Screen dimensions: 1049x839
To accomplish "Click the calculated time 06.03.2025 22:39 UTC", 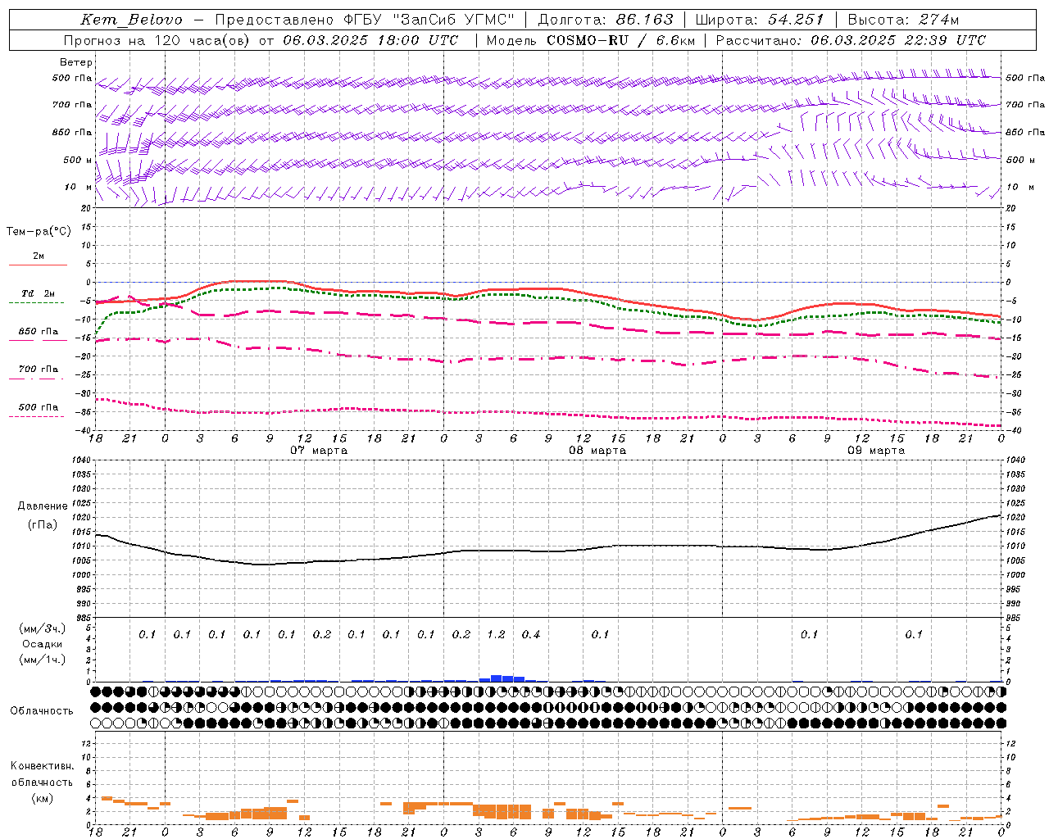I will 898,40.
